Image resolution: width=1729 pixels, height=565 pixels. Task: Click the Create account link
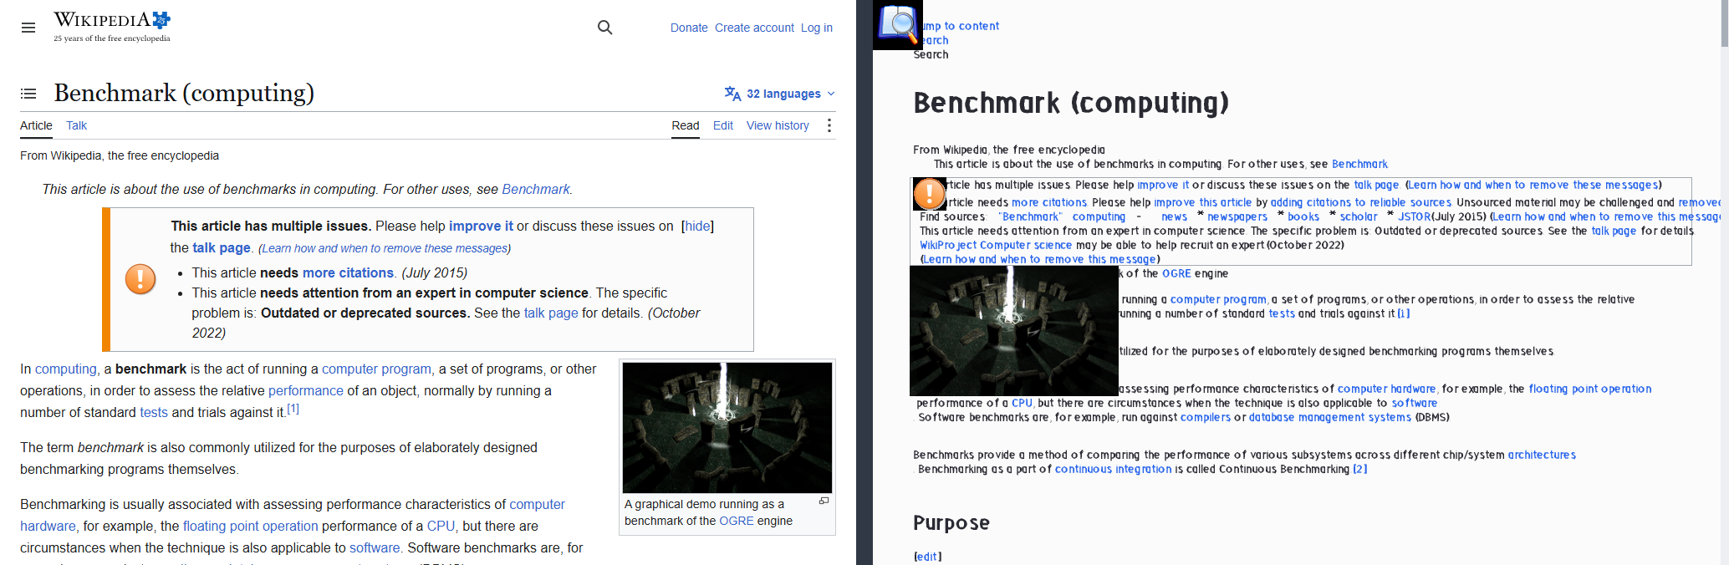point(754,28)
